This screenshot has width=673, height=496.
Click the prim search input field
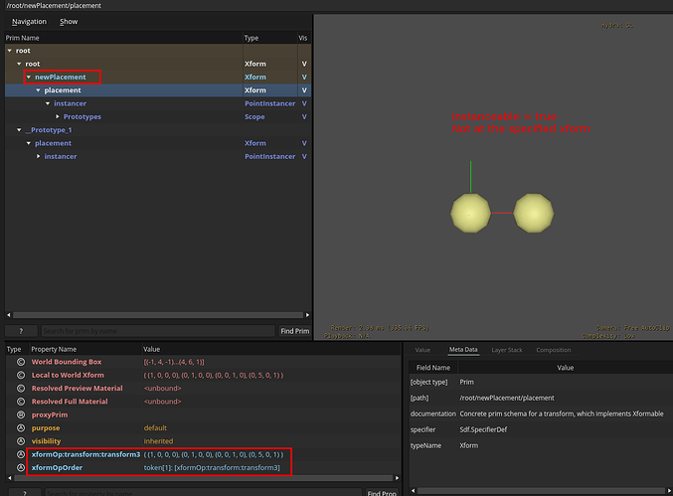(x=158, y=331)
